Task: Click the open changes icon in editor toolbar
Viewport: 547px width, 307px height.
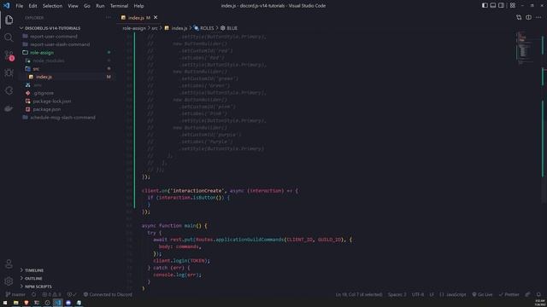Action: coord(519,17)
